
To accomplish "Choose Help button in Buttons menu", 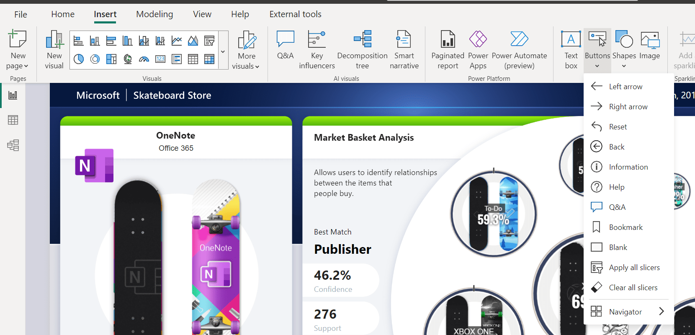I will 629,187.
